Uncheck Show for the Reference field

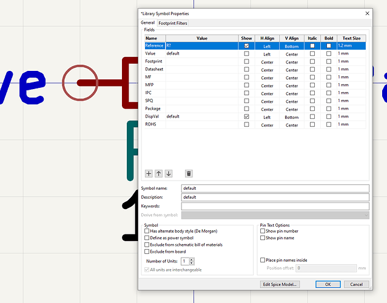246,45
